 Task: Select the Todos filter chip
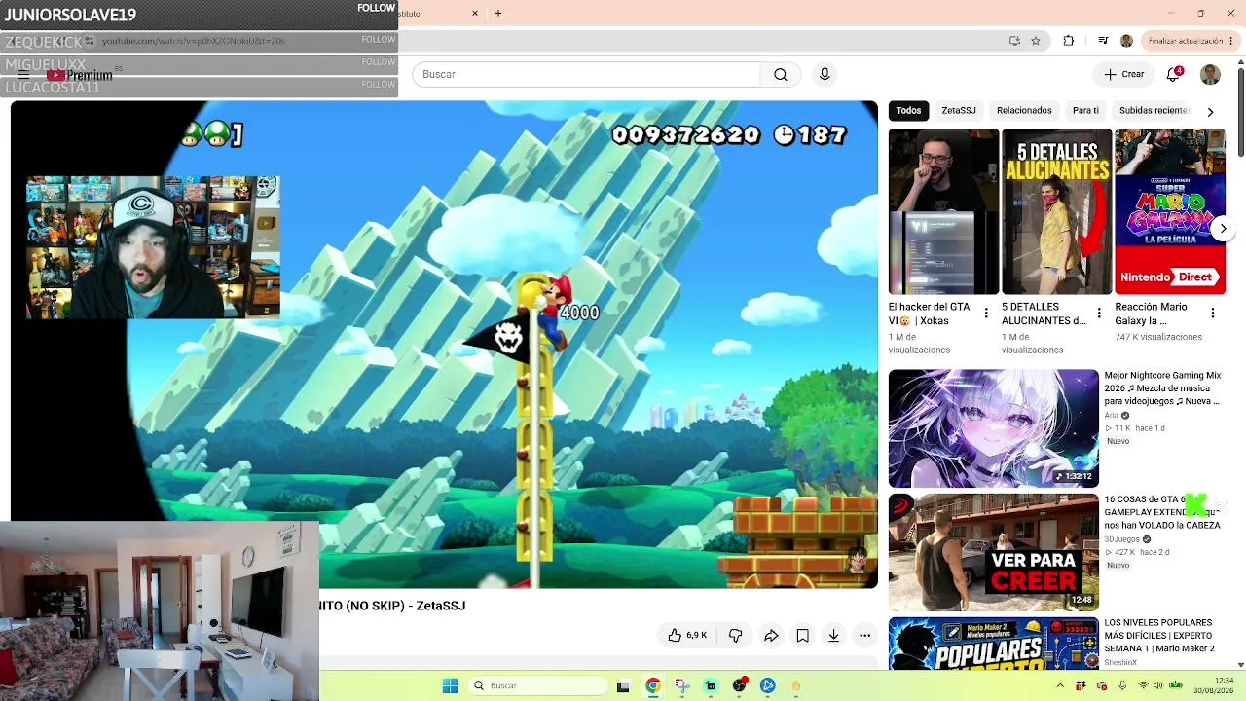click(x=908, y=111)
